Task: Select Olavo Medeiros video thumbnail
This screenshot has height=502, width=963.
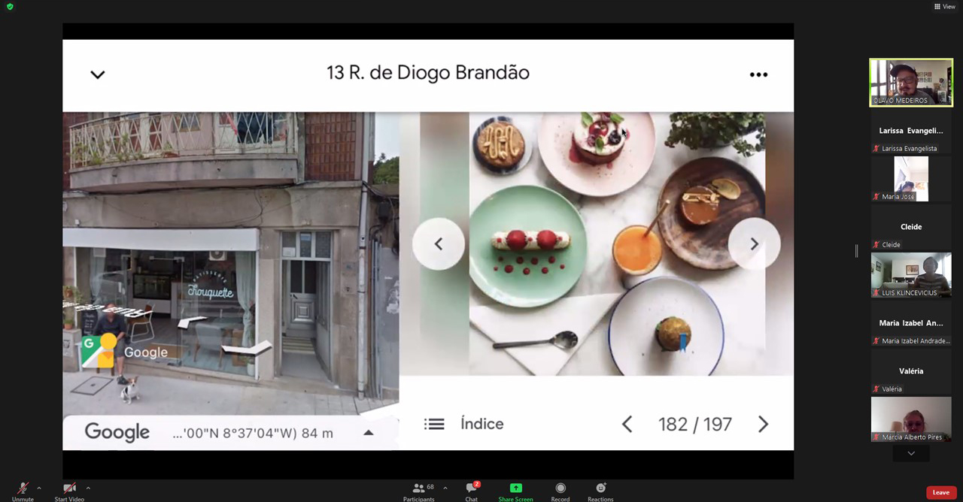Action: click(x=910, y=83)
